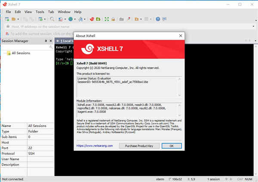Open the File menu
258x182 pixels.
(x=8, y=12)
